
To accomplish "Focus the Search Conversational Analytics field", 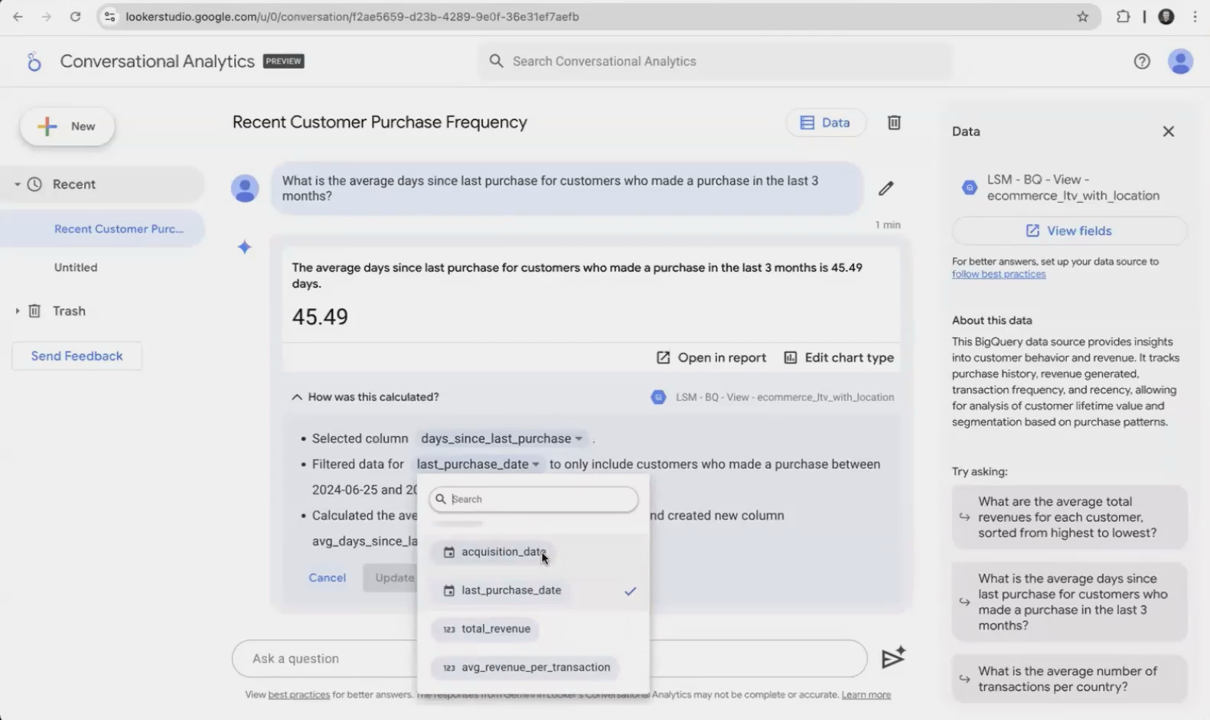I will click(715, 61).
